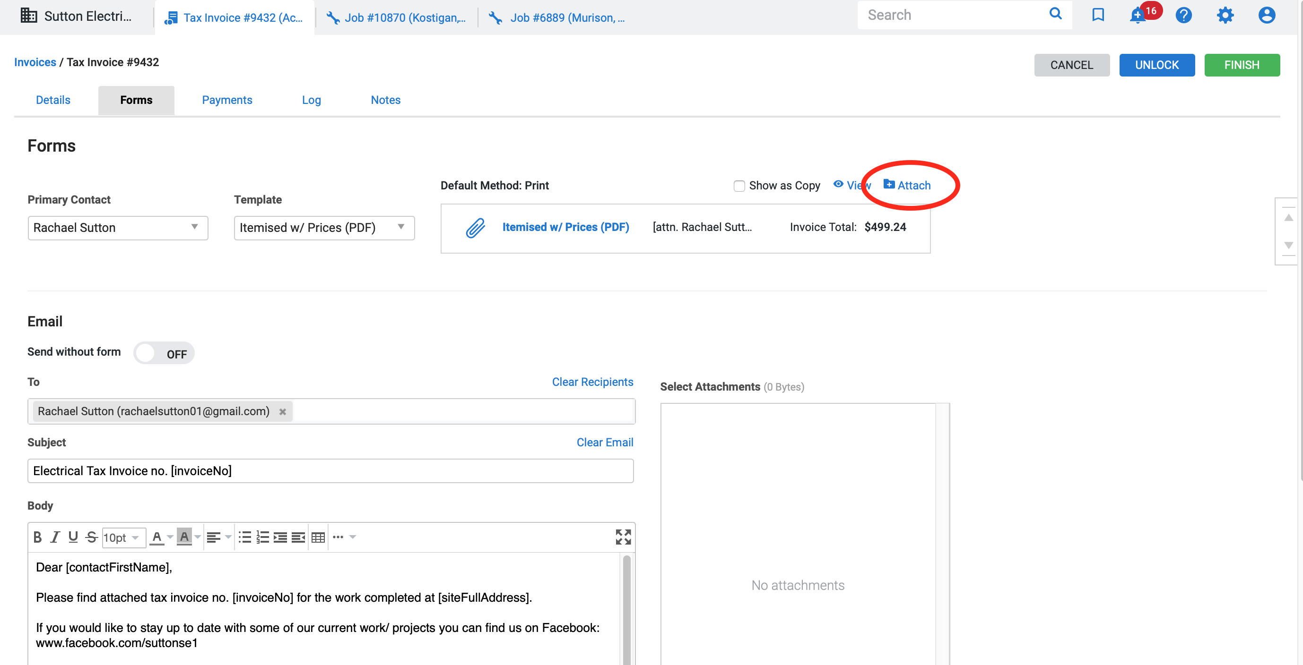1303x665 pixels.
Task: Open the settings gear icon
Action: tap(1225, 16)
